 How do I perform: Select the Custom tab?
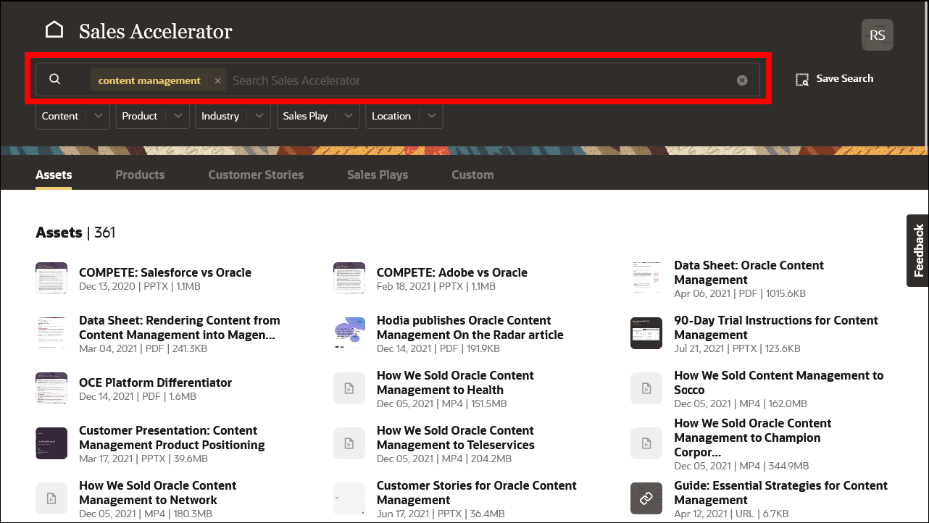(x=472, y=175)
